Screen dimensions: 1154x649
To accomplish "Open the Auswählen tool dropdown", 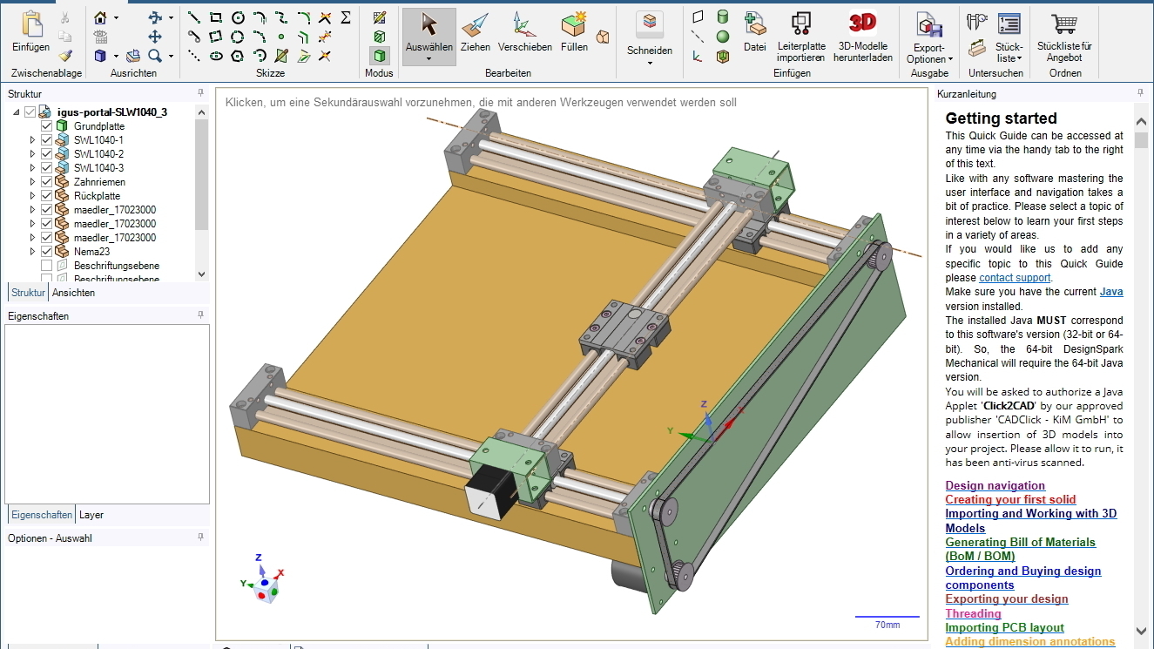I will click(429, 59).
